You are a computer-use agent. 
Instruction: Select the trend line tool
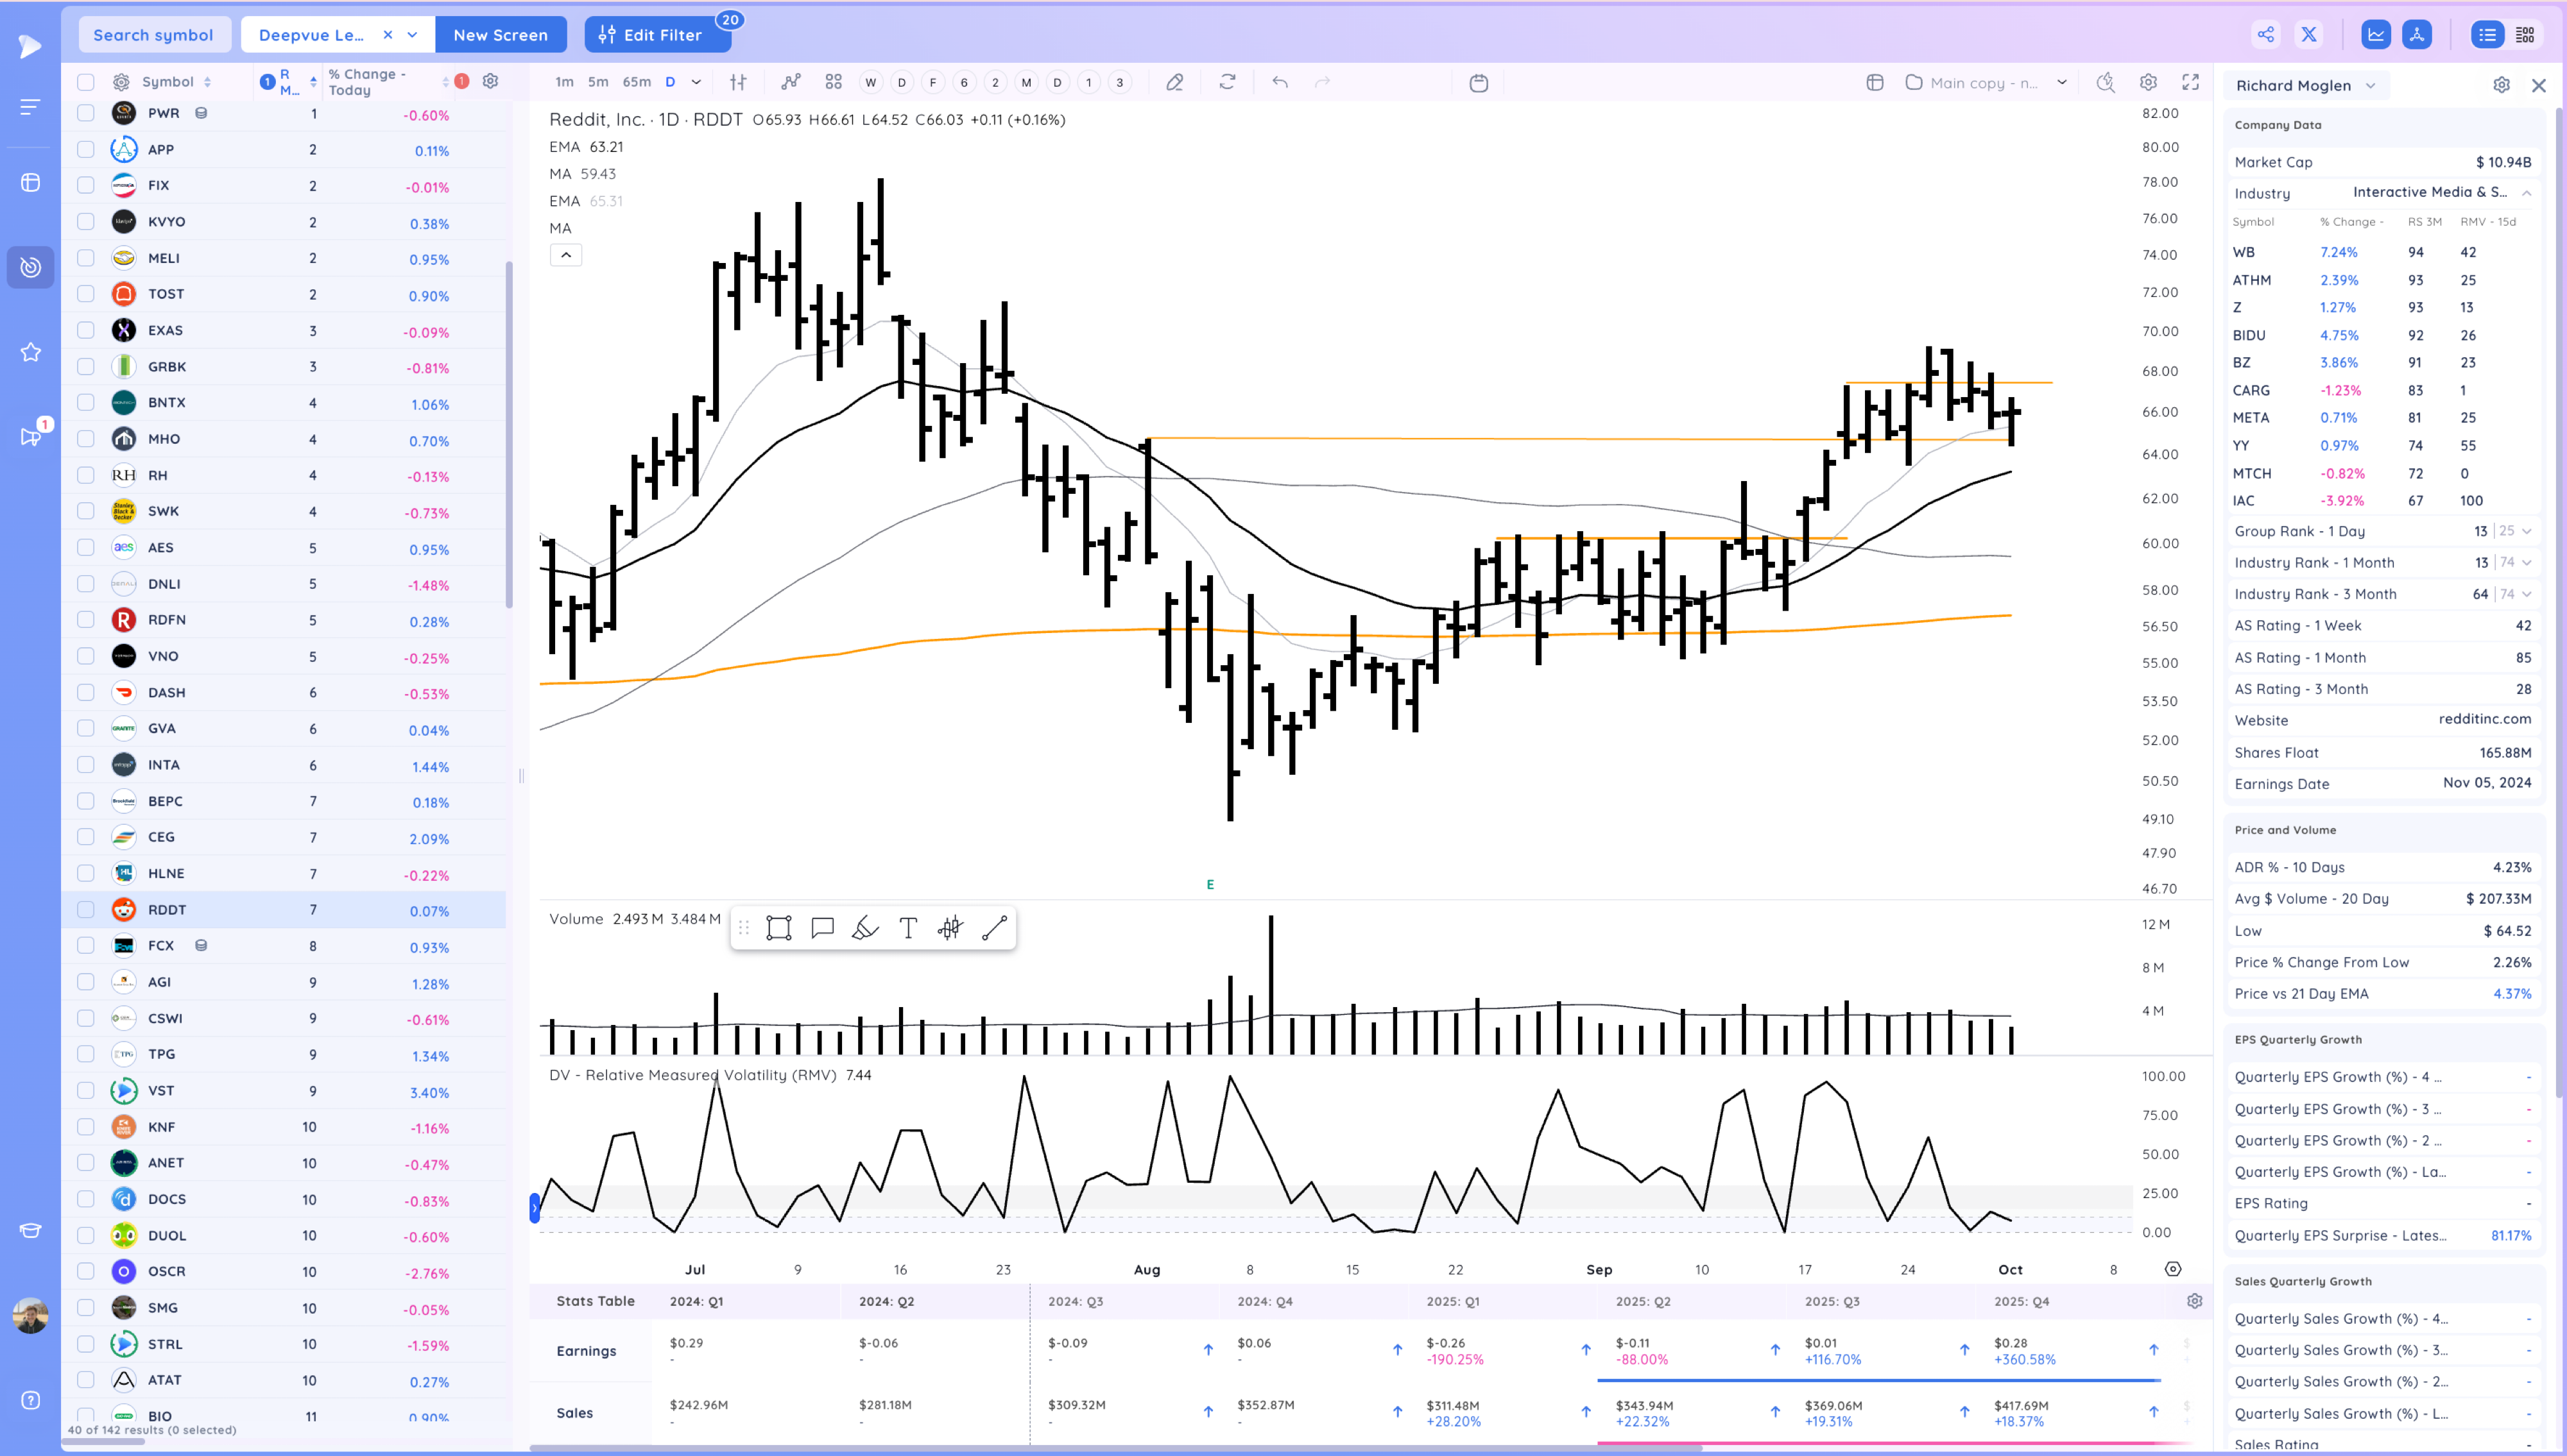tap(993, 928)
